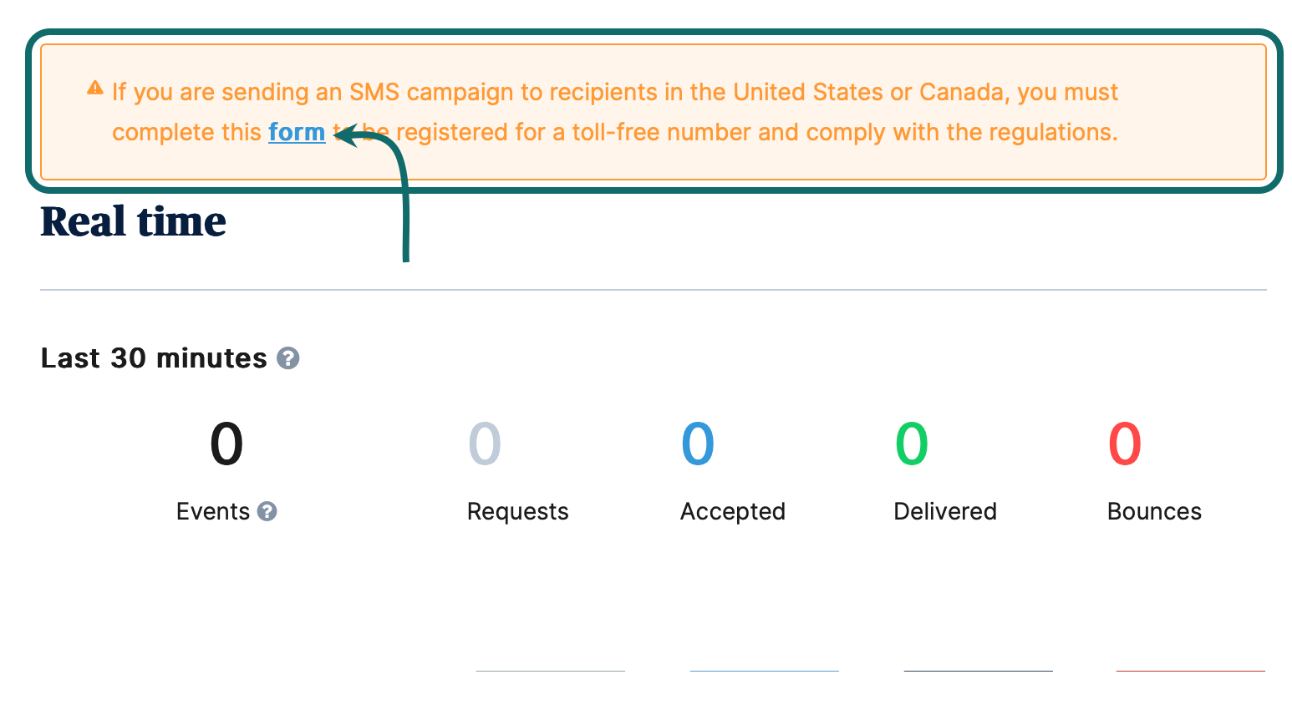The height and width of the screenshot is (715, 1292).
Task: Click the Last 30 minutes label
Action: click(x=154, y=358)
